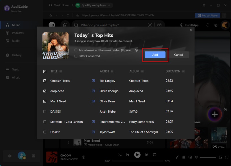
Task: Open the queue icon
Action: (184, 157)
